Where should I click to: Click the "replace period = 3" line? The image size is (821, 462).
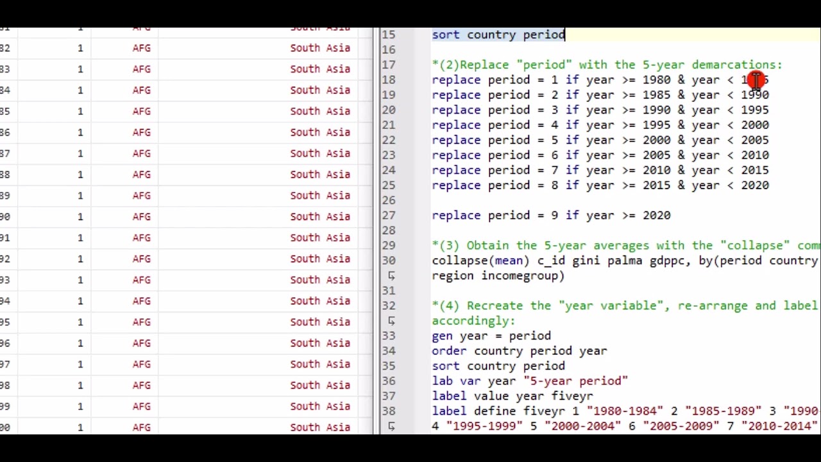click(x=600, y=110)
